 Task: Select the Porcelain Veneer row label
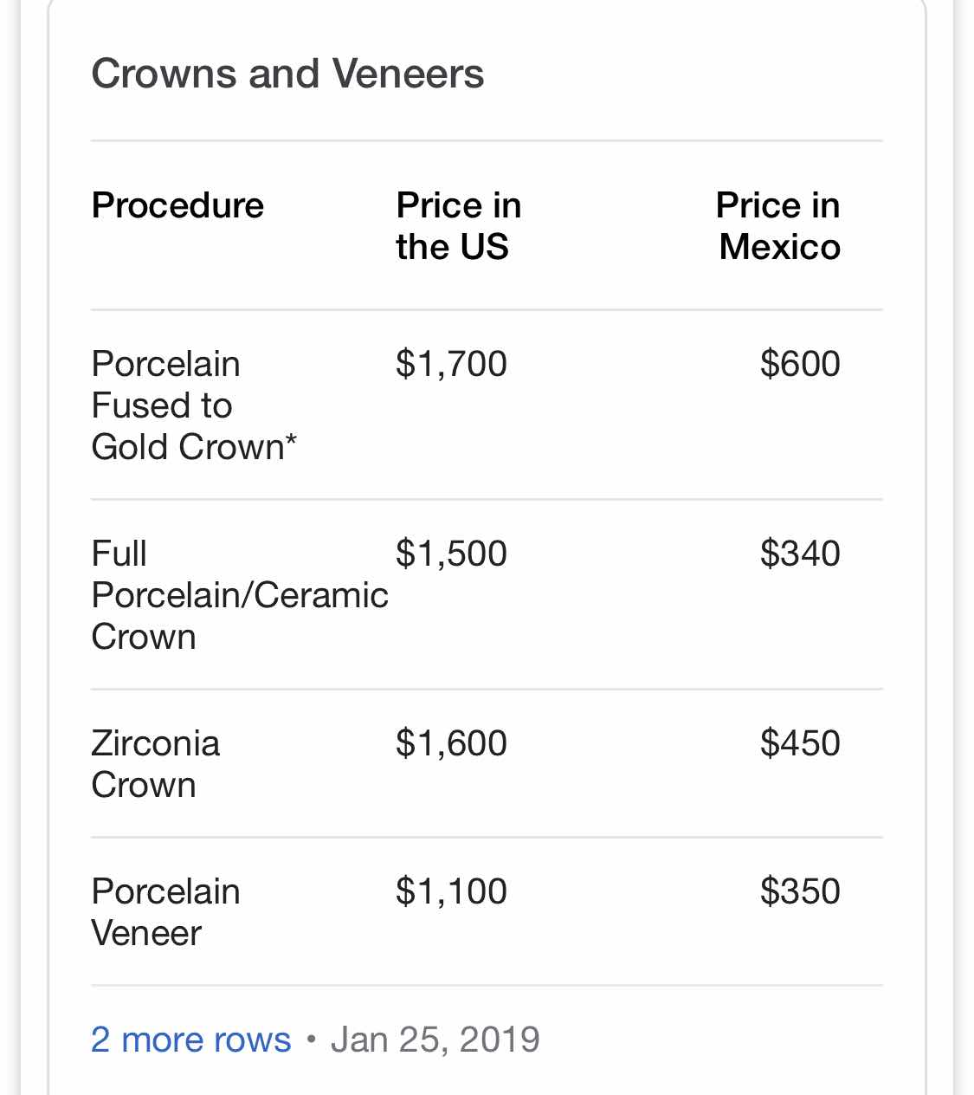(165, 911)
